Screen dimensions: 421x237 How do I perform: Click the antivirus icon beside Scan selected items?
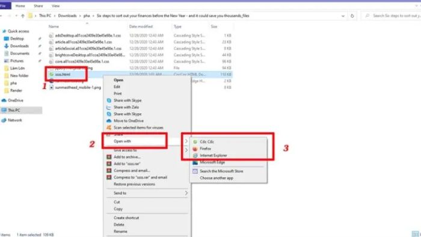[109, 128]
